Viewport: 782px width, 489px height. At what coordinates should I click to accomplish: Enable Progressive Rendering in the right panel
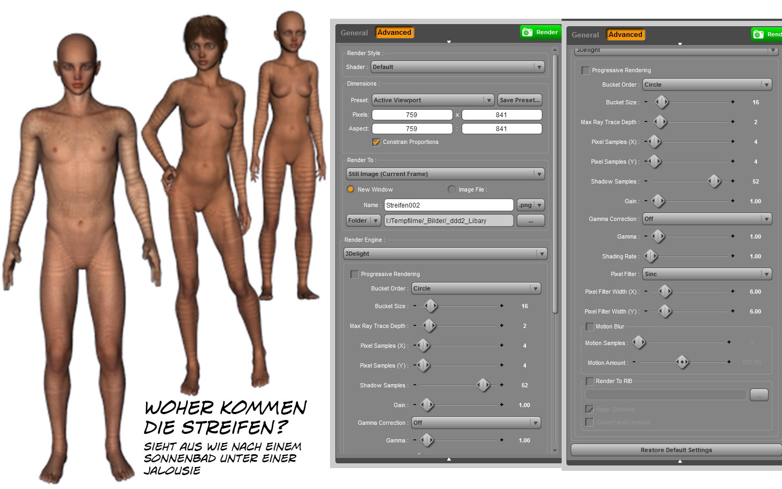pos(585,70)
